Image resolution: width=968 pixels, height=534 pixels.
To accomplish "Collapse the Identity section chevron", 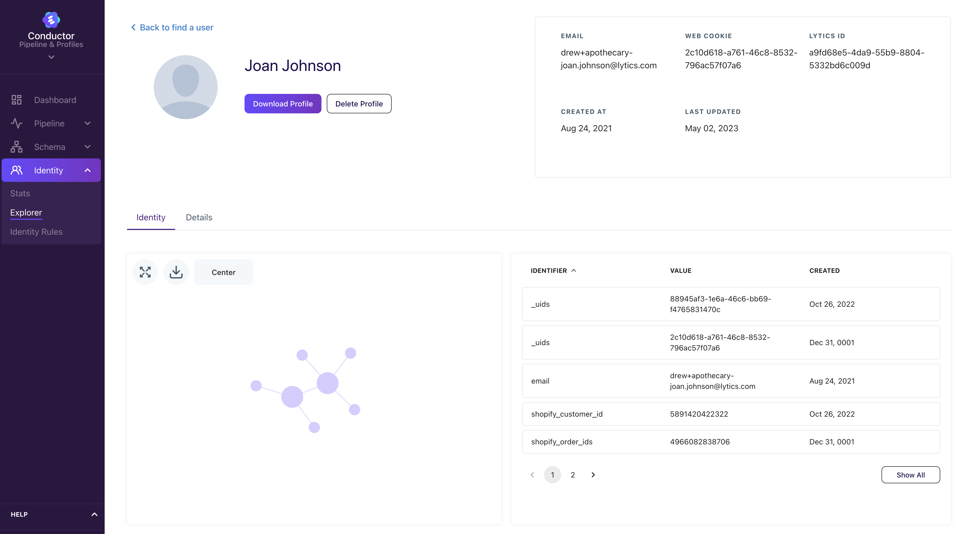I will [88, 170].
